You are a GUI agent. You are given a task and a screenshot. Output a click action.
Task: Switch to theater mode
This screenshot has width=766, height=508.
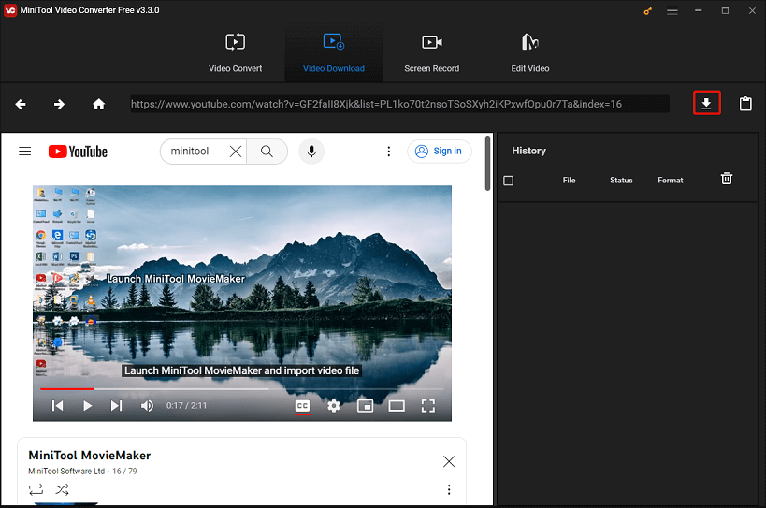point(397,405)
